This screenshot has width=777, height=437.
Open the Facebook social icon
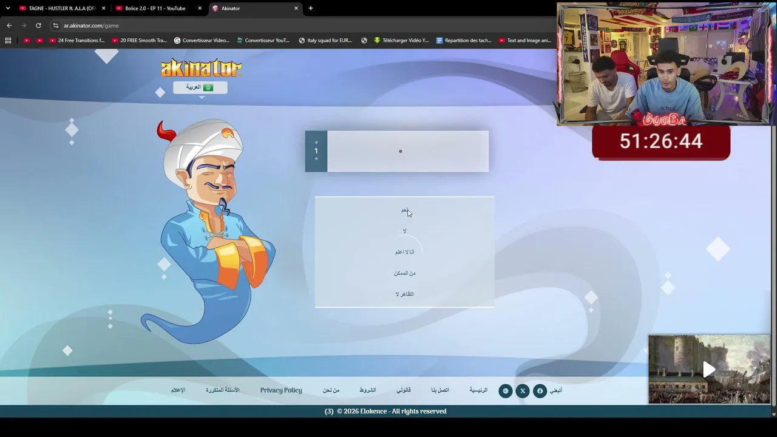[x=540, y=391]
